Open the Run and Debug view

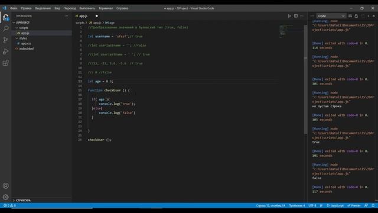point(5,51)
